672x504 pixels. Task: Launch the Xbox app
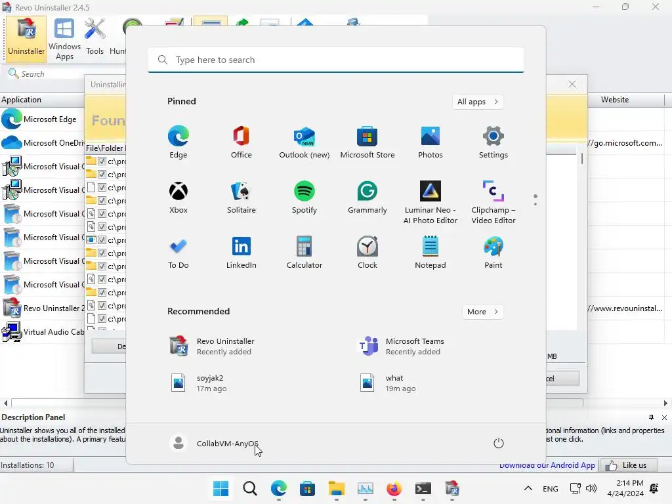click(178, 198)
